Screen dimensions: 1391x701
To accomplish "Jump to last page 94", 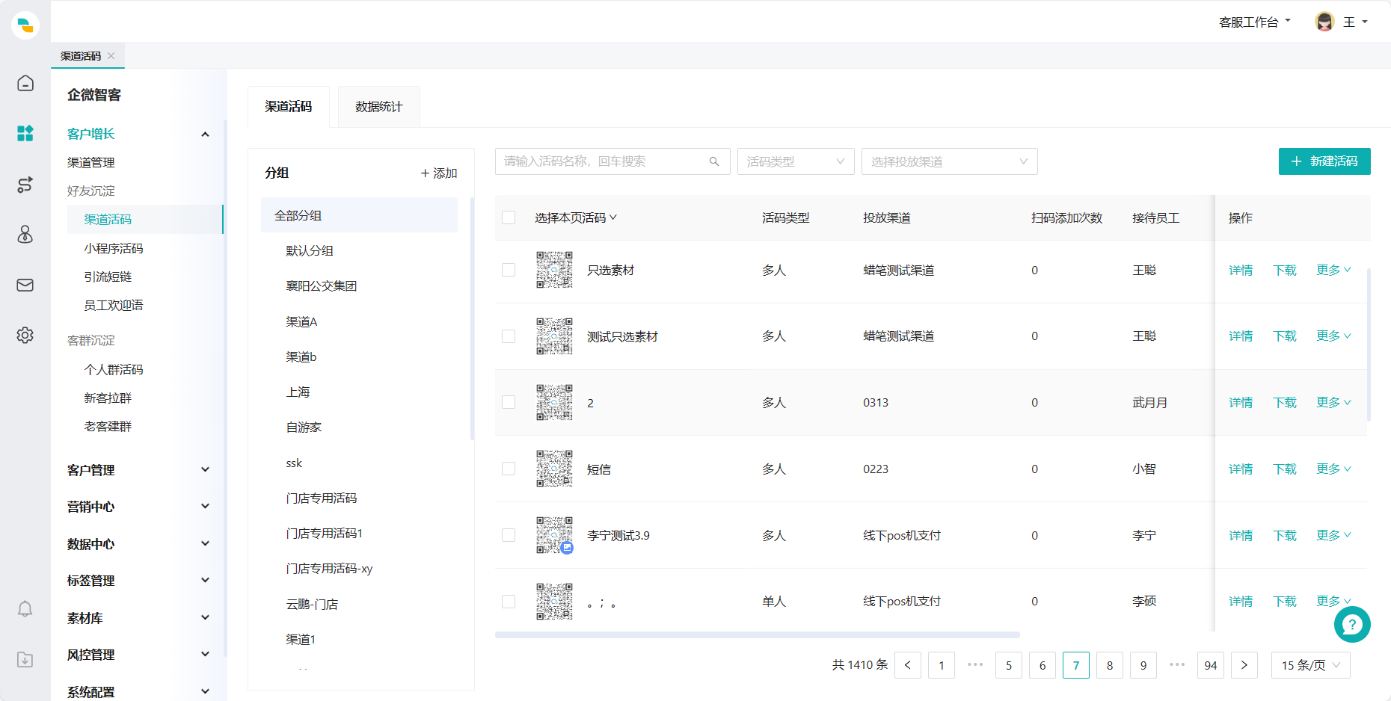I will coord(1211,665).
